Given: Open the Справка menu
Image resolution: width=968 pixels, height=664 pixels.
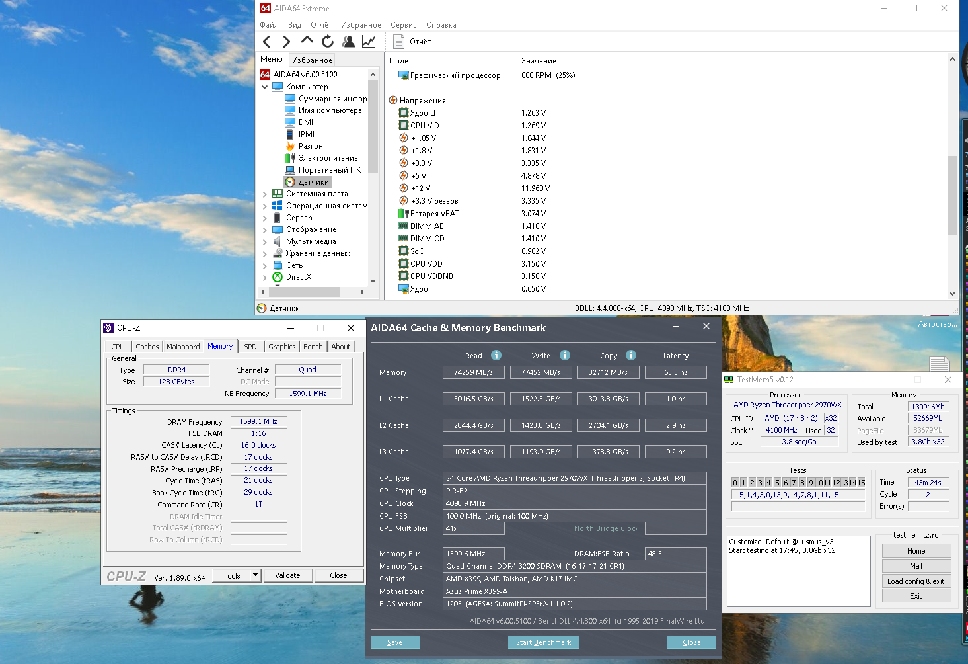Looking at the screenshot, I should (441, 25).
